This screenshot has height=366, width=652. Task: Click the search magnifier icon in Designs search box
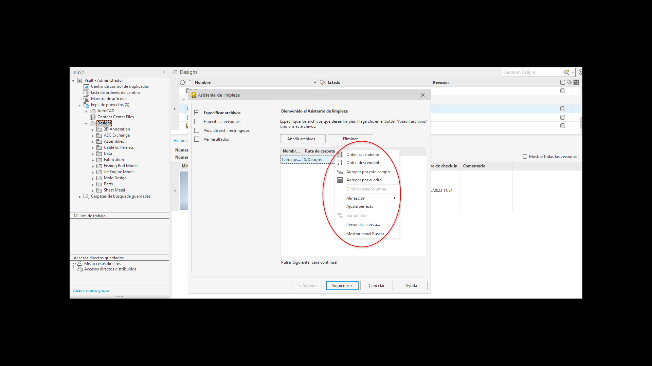coord(566,72)
